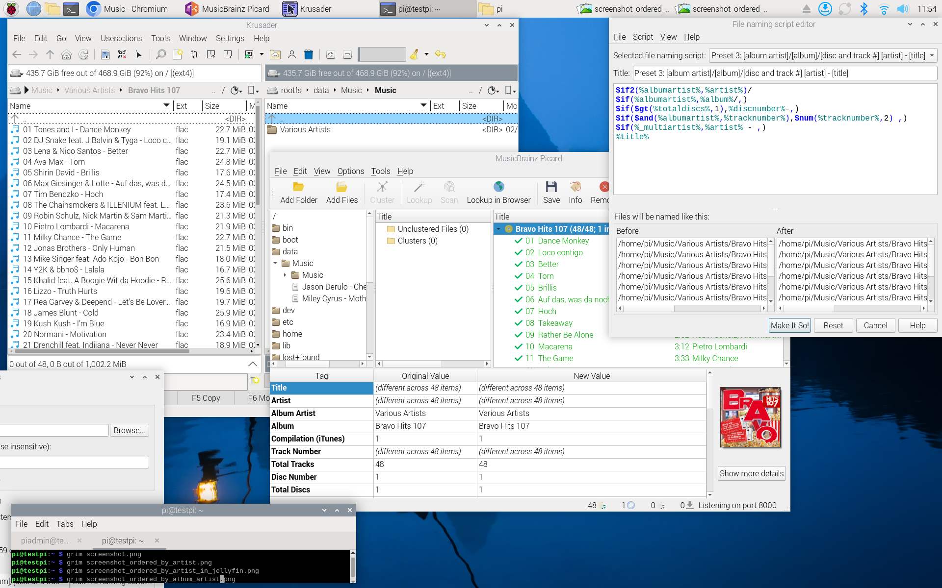942x588 pixels.
Task: Click Krusader's home directory icon
Action: point(66,54)
